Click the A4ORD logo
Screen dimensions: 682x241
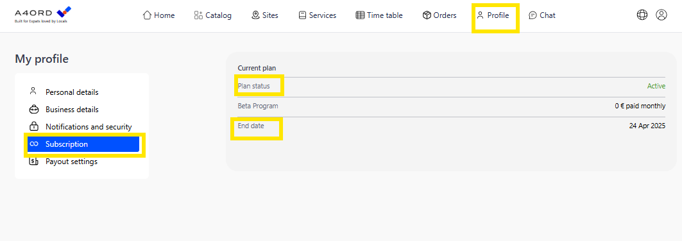42,15
